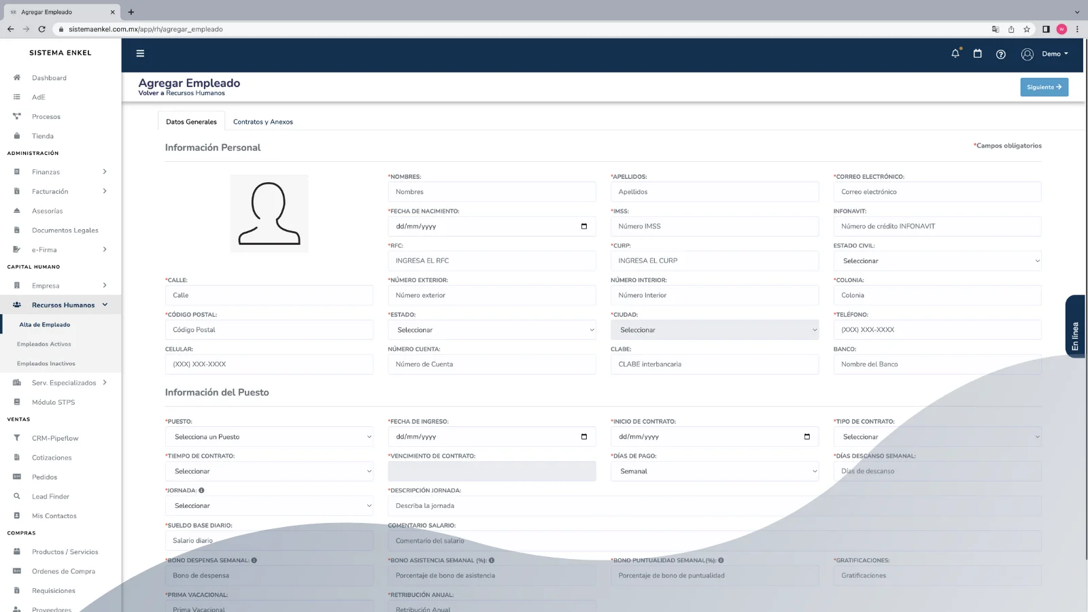This screenshot has width=1088, height=612.
Task: Click the user profile avatar icon
Action: pyautogui.click(x=1027, y=54)
